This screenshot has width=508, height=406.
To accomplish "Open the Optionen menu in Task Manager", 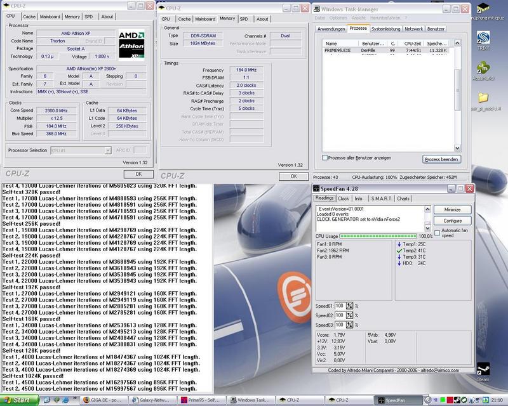I will tap(338, 18).
